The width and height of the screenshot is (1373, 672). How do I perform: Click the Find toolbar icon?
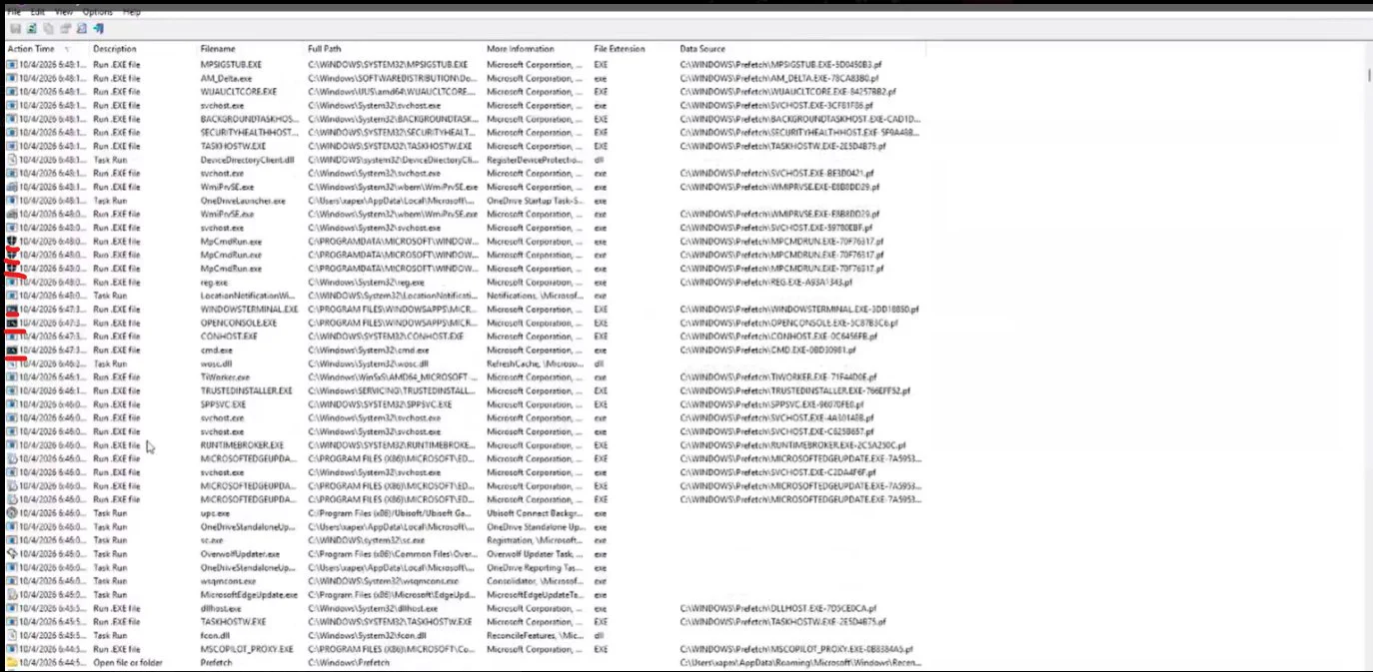coord(82,29)
